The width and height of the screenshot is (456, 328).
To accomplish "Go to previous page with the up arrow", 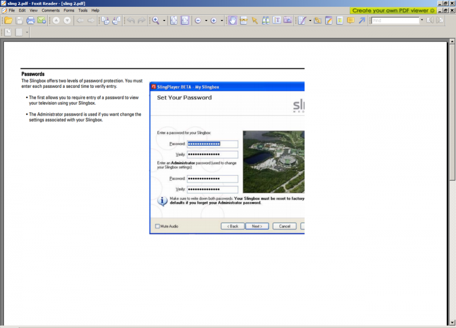I will 56,21.
